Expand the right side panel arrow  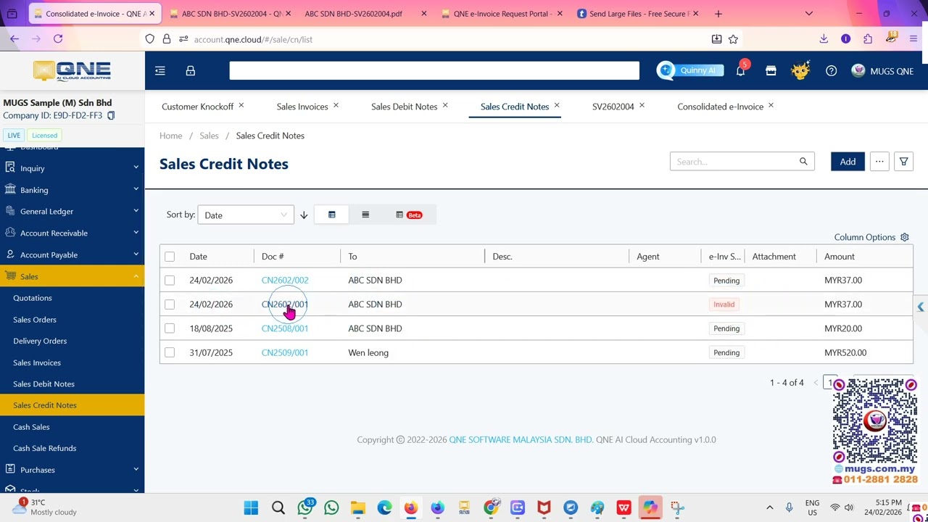(x=921, y=307)
